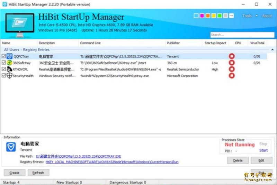Select the RTHDVCPL row name
The image size is (277, 185).
click(x=20, y=69)
